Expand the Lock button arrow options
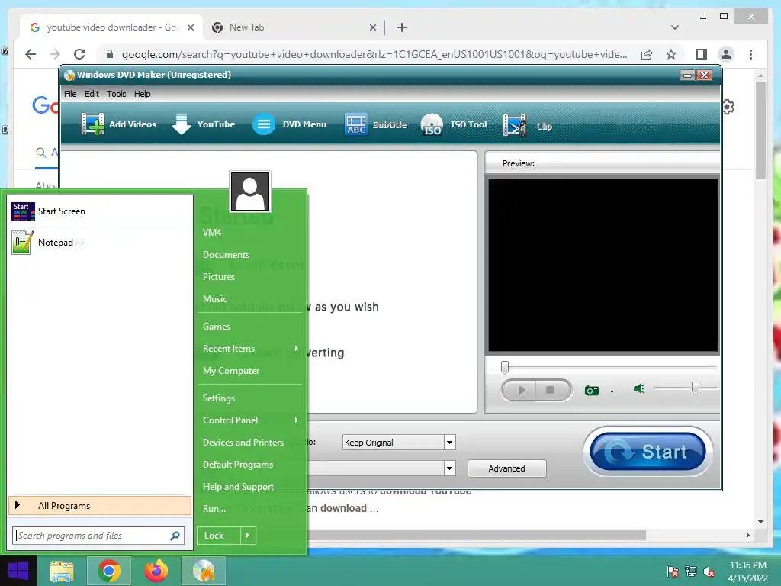Image resolution: width=781 pixels, height=586 pixels. click(x=248, y=536)
